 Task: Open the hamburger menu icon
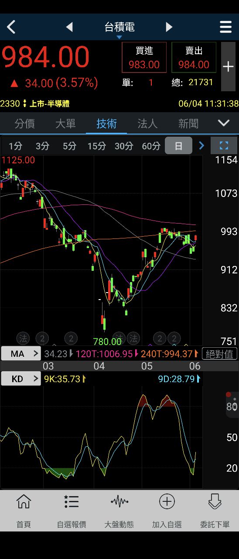pos(225,27)
